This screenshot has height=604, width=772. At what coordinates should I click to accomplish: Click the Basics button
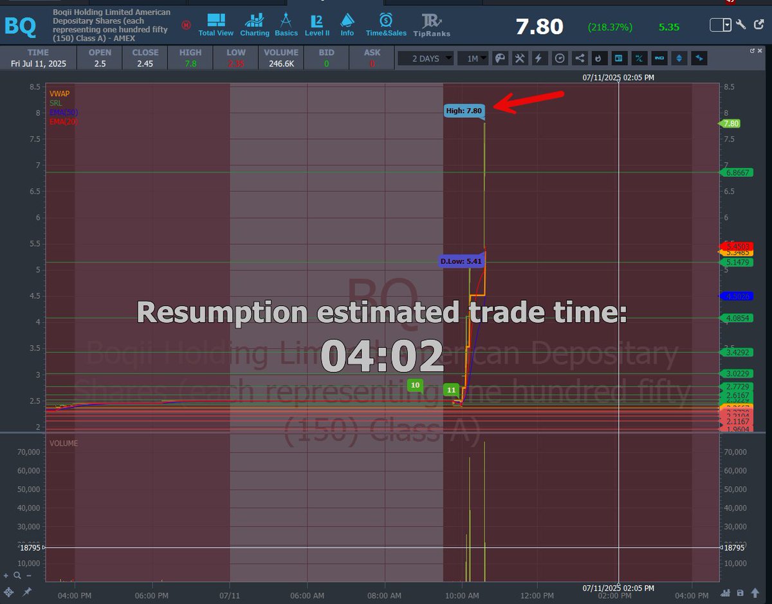pyautogui.click(x=286, y=25)
